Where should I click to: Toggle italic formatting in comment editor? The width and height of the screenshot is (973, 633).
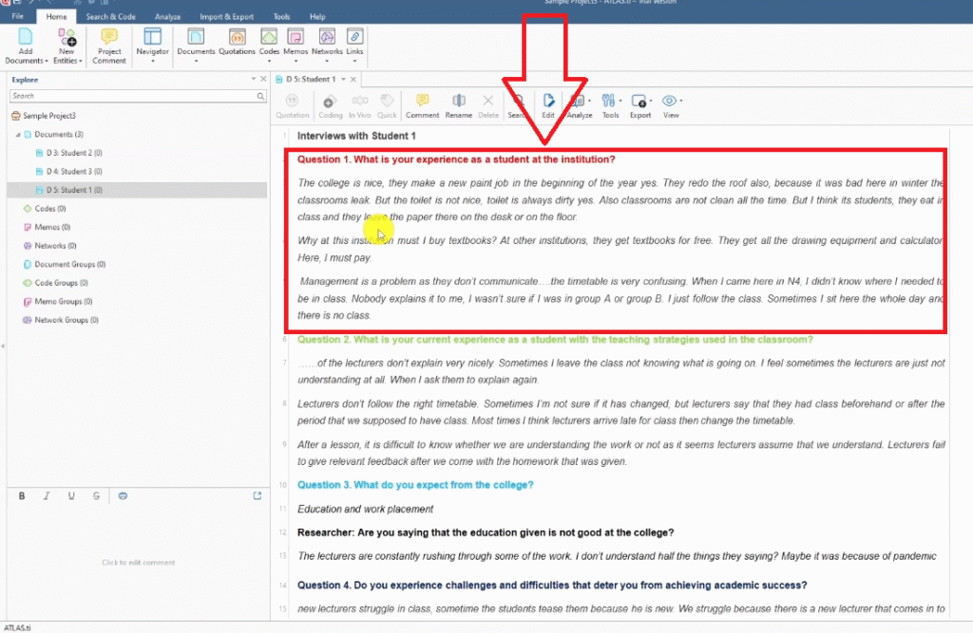coord(47,496)
